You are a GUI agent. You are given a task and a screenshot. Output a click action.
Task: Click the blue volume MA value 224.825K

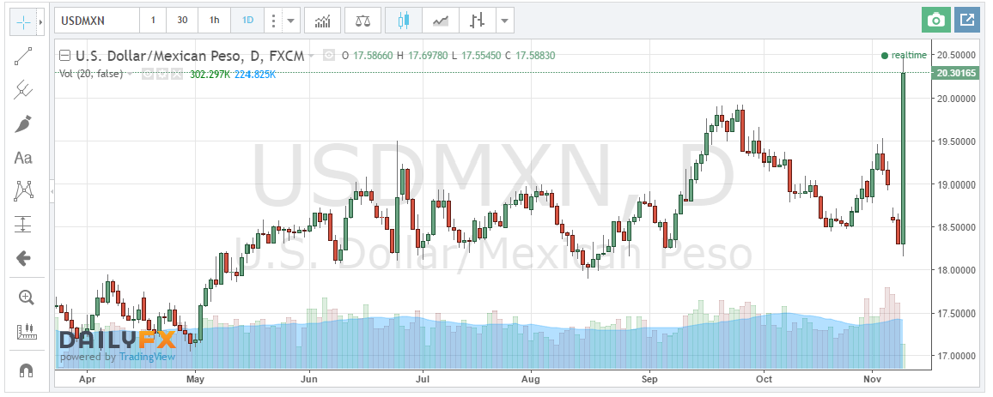point(254,74)
